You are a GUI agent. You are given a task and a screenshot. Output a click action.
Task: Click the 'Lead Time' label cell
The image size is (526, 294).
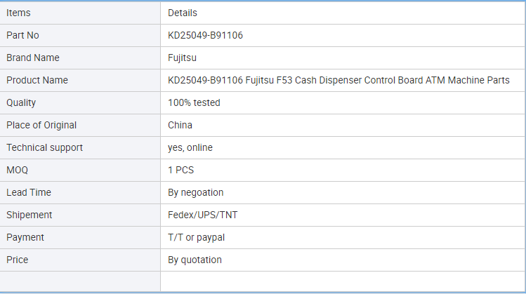click(80, 192)
